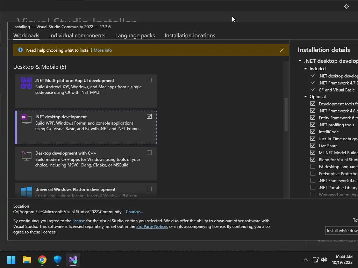Uncheck Live Share component
This screenshot has height=268, width=358.
[x=313, y=146]
